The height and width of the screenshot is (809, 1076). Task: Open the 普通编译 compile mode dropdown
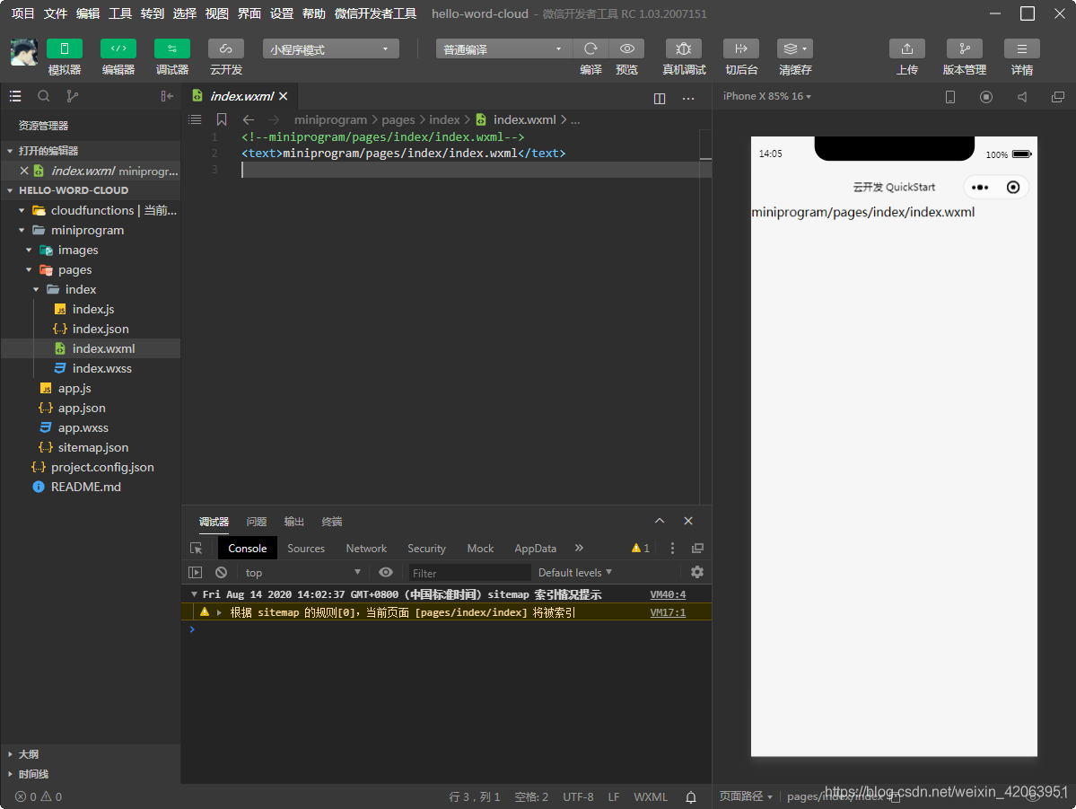(x=503, y=48)
